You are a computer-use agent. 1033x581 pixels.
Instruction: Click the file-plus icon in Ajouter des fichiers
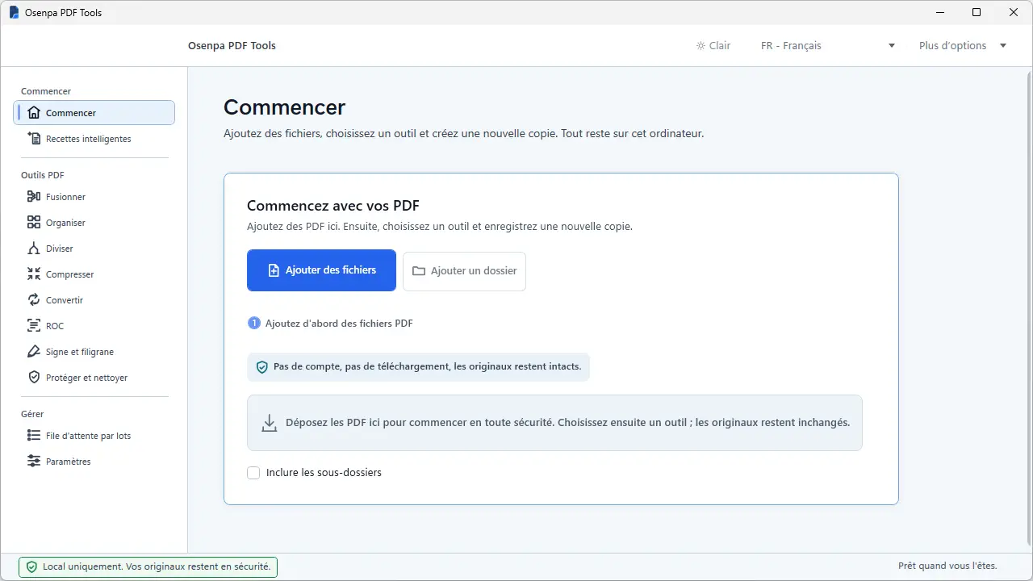tap(274, 270)
